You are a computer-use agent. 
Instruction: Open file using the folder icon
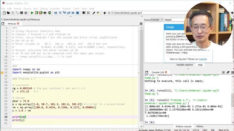pyautogui.click(x=8, y=13)
